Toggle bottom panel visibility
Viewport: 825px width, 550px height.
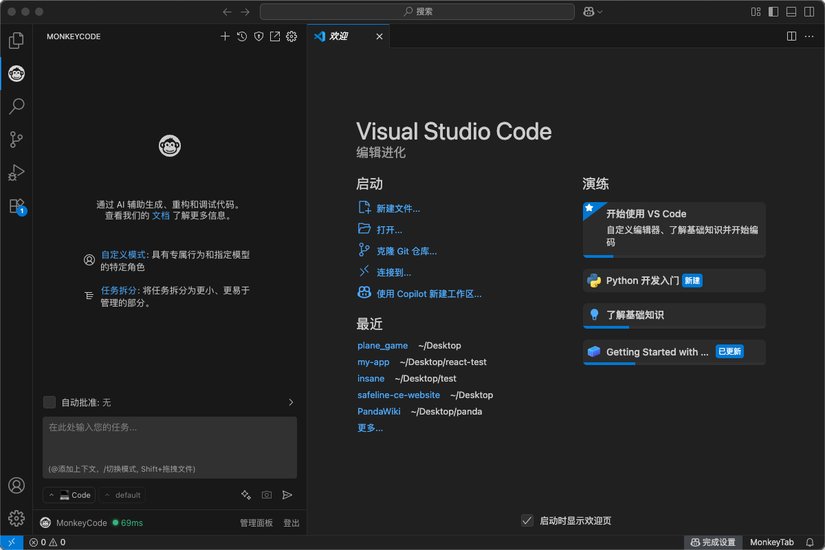point(791,12)
